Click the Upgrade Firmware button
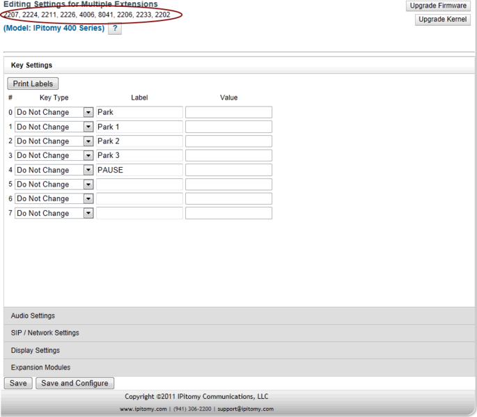 438,6
